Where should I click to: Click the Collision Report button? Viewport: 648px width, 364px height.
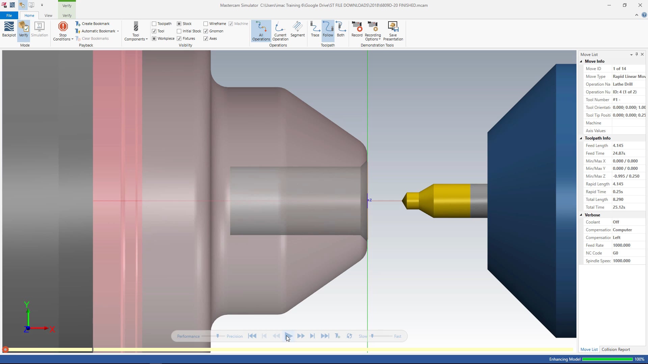616,349
